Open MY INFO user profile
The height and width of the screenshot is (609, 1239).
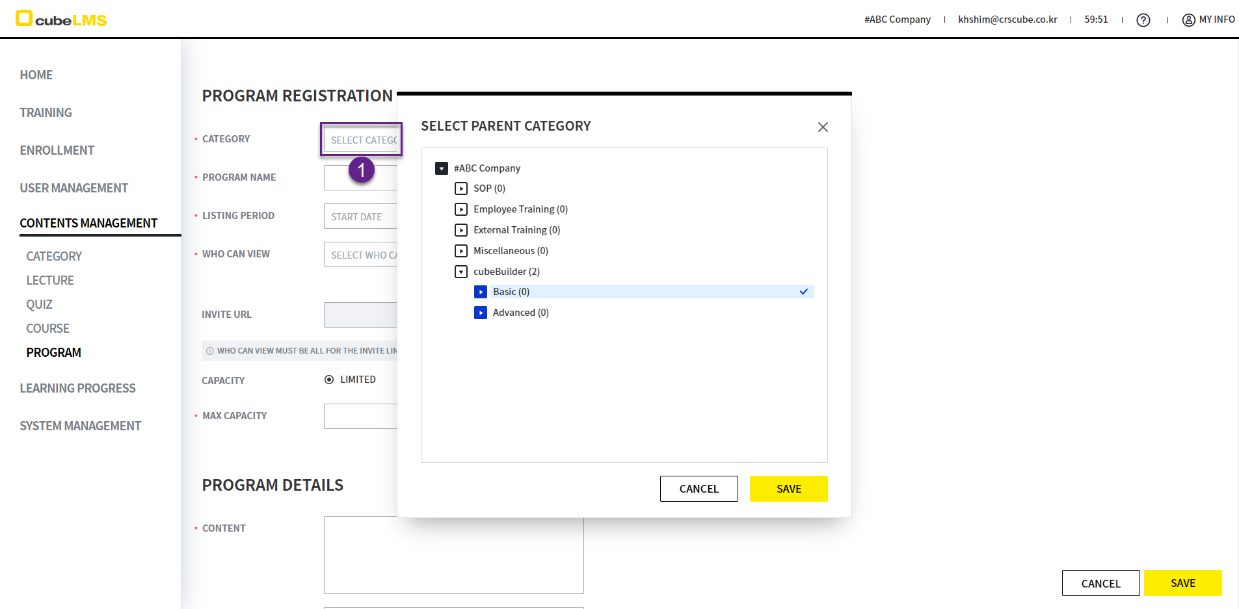click(1208, 19)
